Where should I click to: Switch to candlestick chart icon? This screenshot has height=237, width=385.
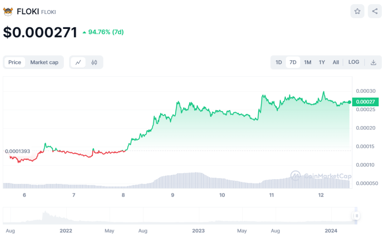[x=94, y=62]
